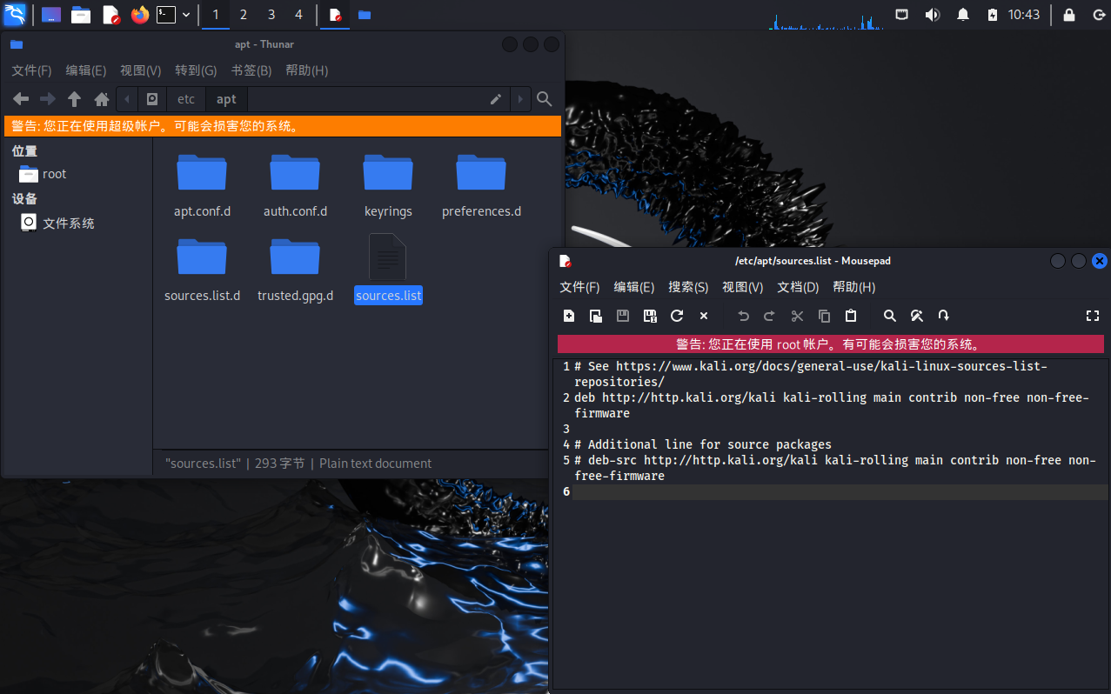
Task: Open Thunar's 帮助(H) menu
Action: click(307, 70)
